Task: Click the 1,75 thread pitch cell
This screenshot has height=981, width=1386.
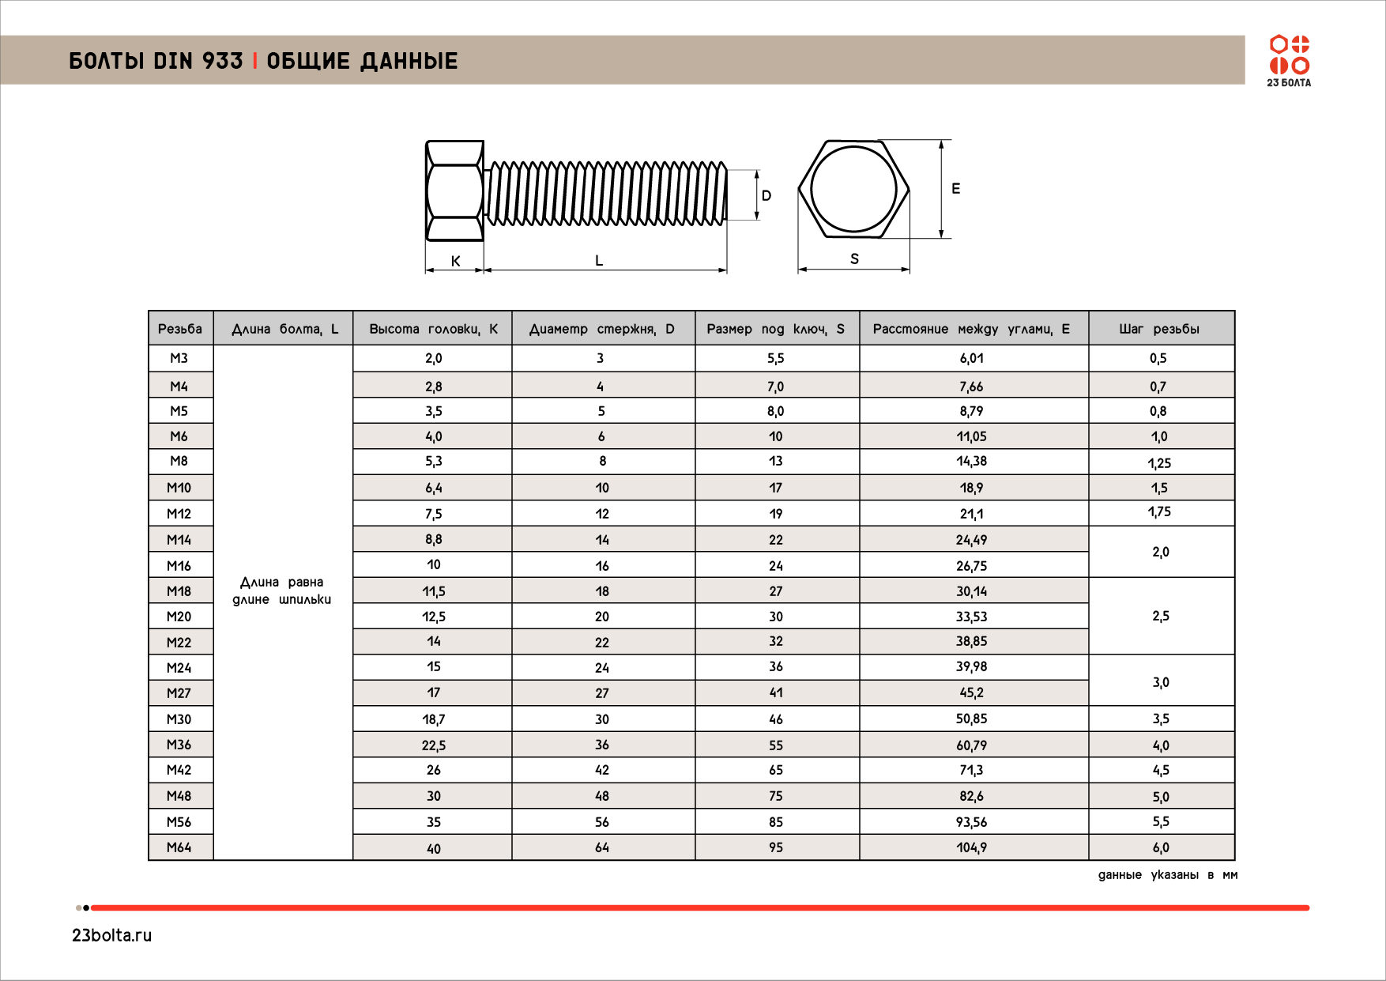Action: tap(1159, 512)
